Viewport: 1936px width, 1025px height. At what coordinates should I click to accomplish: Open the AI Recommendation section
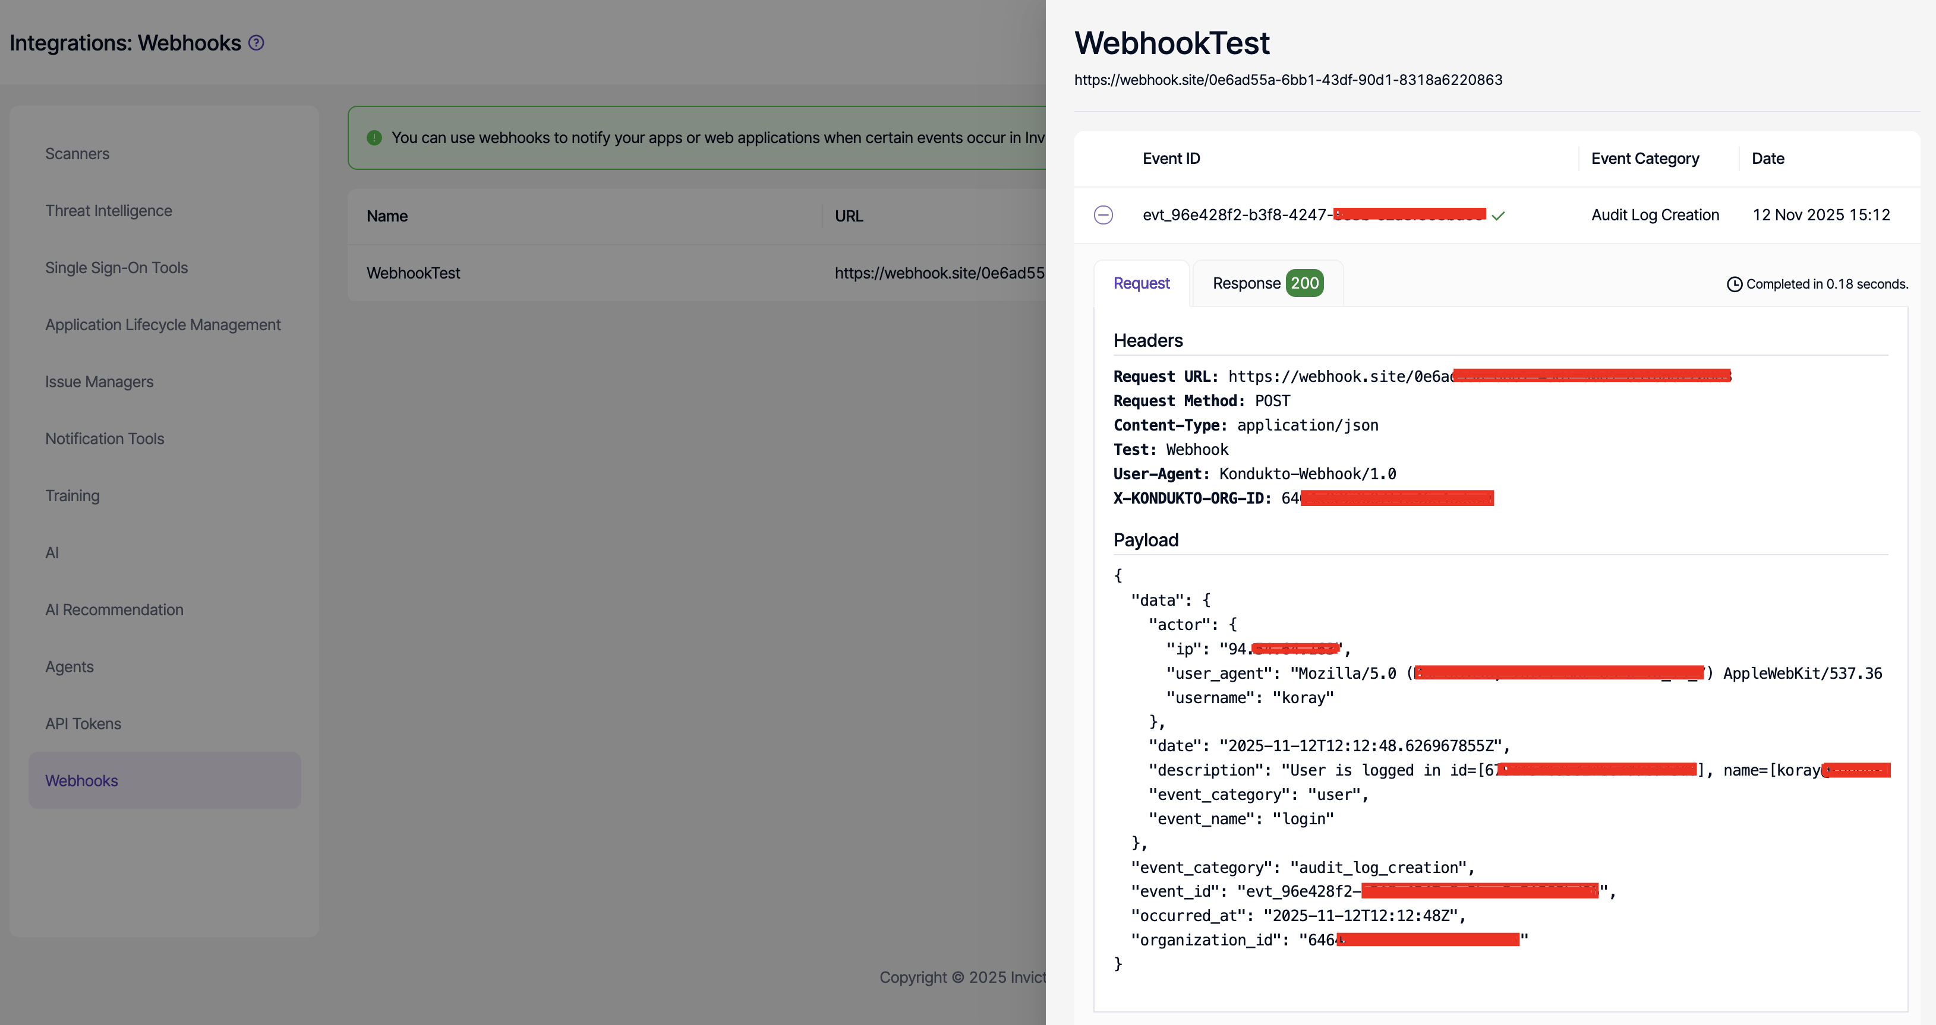point(114,610)
